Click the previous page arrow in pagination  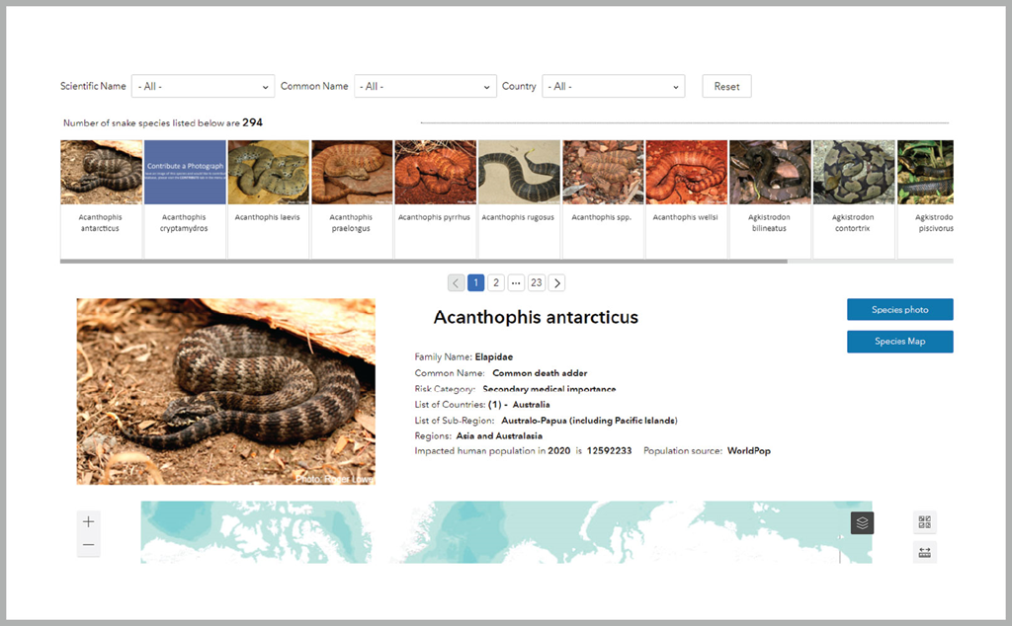(x=455, y=282)
